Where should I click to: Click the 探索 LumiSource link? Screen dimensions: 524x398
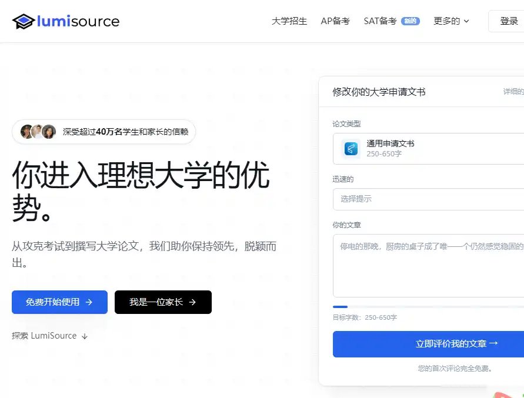[49, 336]
